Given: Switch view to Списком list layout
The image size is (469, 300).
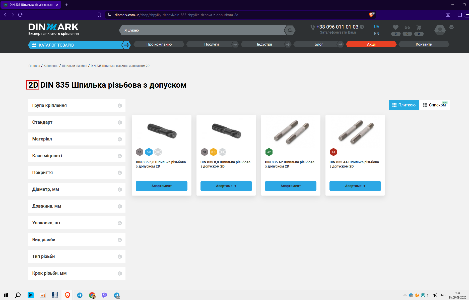Looking at the screenshot, I should point(434,105).
